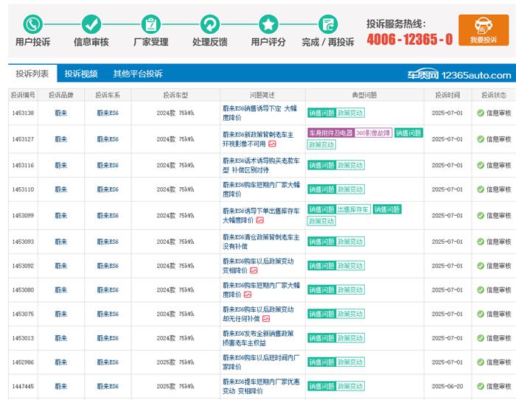Click the status check icon for complaint 1453093
This screenshot has width=516, height=400.
[481, 242]
